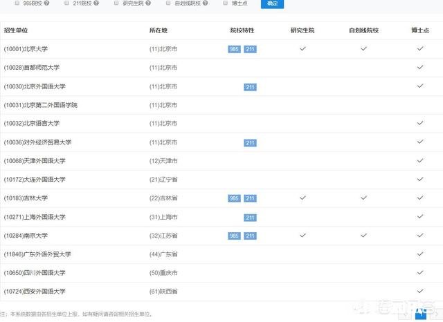
Task: Click 自划线院校 checkmark in 北京大学 row
Action: (x=363, y=49)
